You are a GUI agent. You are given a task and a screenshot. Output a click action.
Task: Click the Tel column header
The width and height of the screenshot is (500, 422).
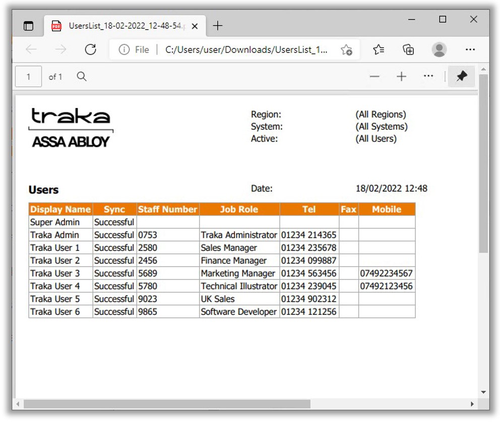[309, 209]
